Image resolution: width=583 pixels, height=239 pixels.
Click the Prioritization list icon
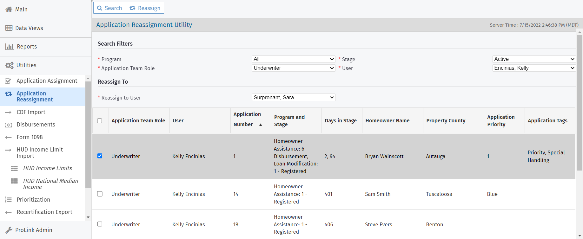point(8,200)
